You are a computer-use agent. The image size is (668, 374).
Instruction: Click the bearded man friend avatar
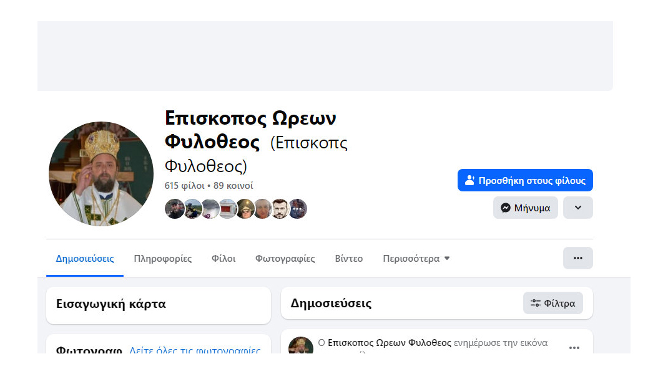click(x=280, y=209)
